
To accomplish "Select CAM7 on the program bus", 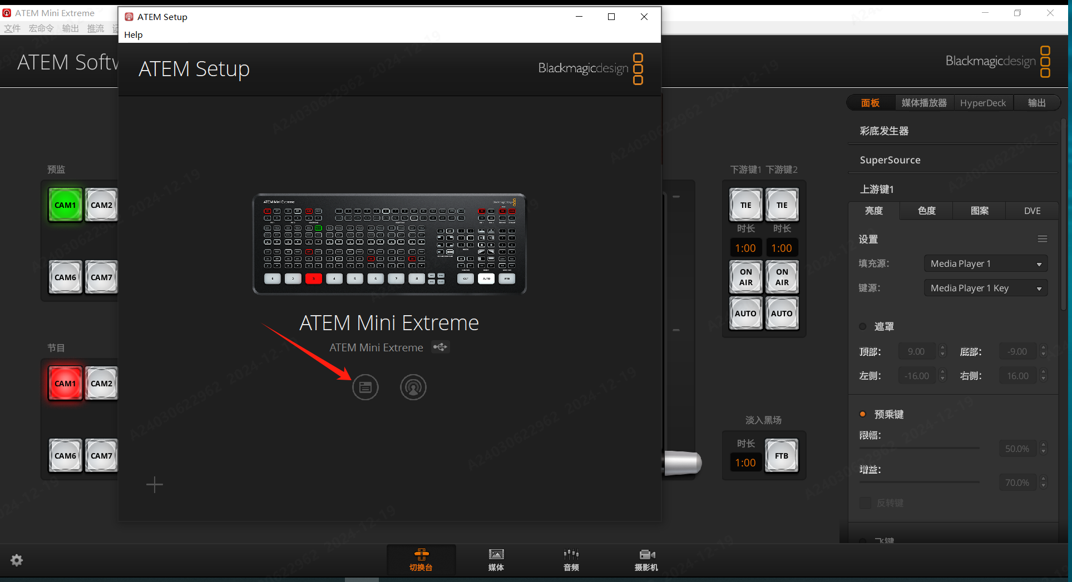I will pos(101,456).
